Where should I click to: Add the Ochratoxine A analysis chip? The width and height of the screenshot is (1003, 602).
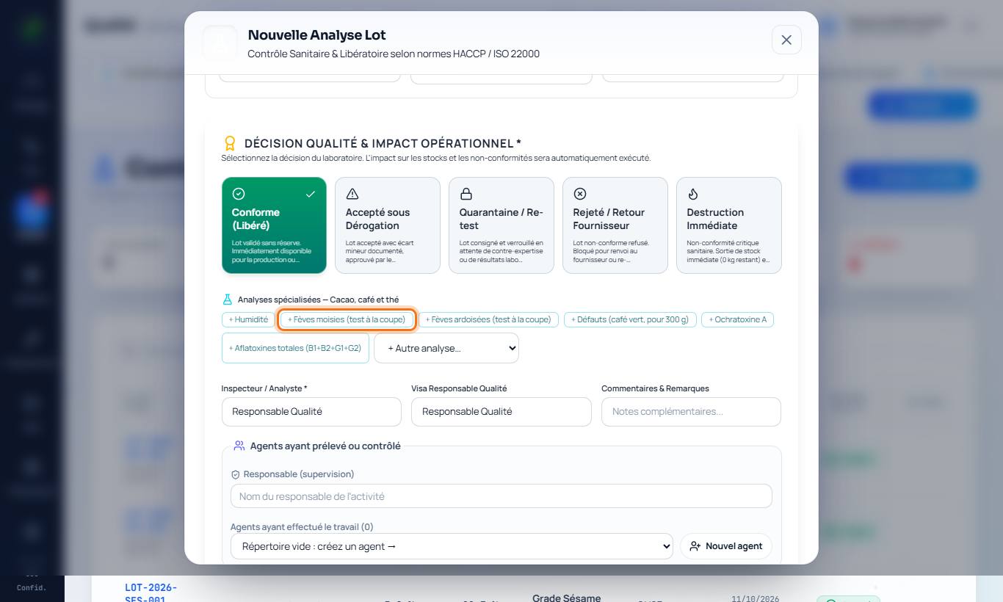(x=737, y=319)
